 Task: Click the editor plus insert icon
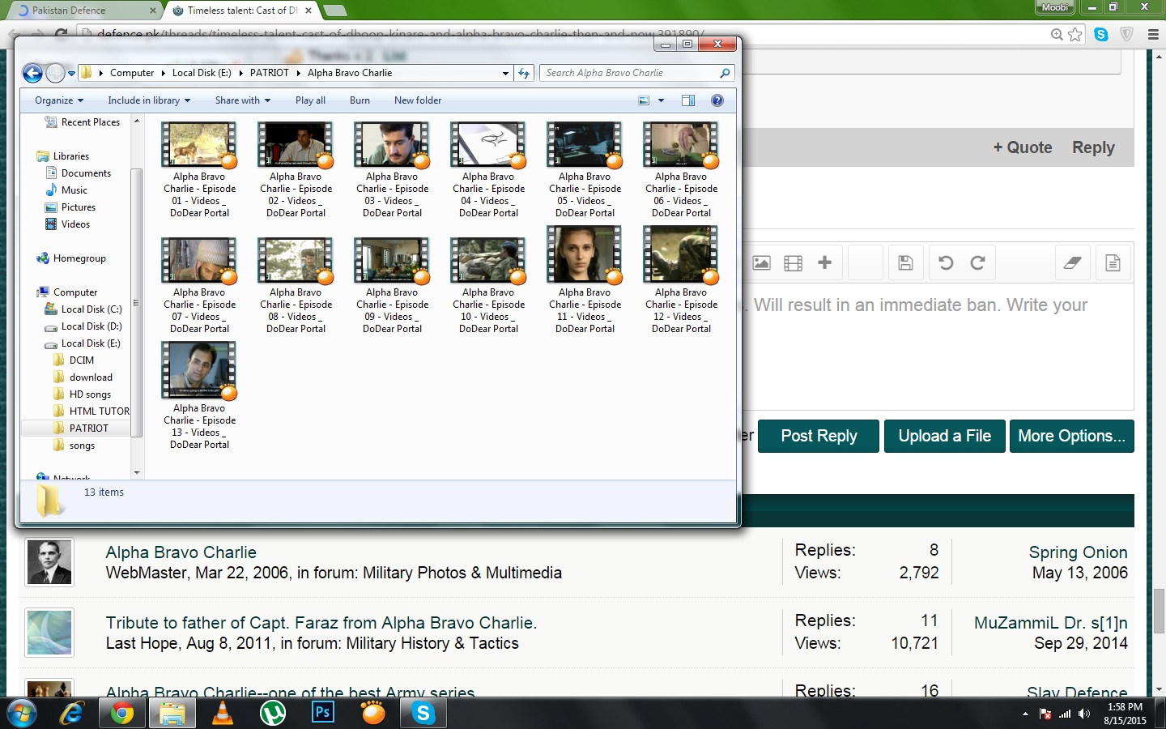[x=824, y=262]
